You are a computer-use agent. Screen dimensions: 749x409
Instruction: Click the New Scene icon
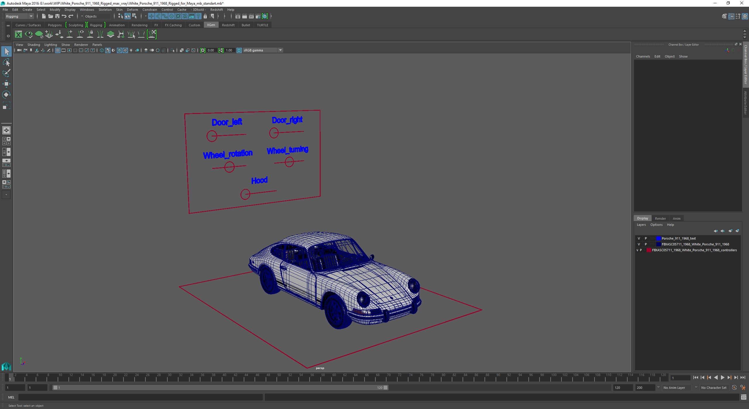(44, 16)
